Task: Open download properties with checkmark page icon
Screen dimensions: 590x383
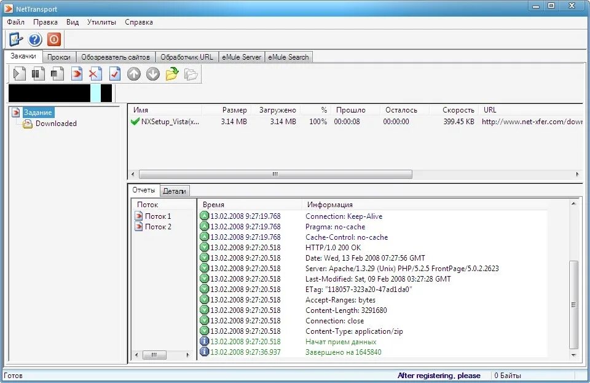Action: 115,74
